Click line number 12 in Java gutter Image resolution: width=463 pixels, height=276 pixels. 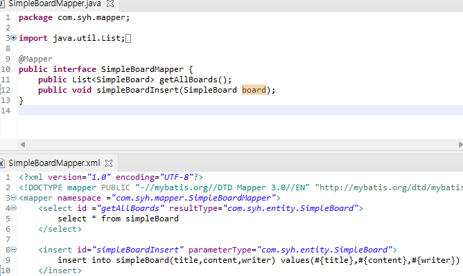coord(6,90)
